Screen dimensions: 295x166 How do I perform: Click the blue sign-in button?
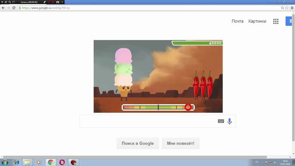(289, 21)
